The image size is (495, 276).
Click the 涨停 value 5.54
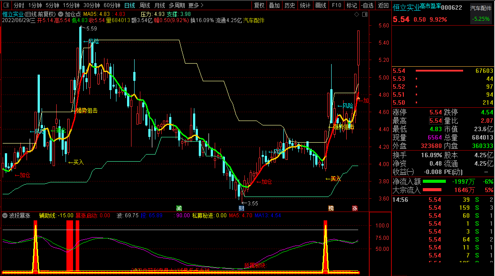[435, 112]
